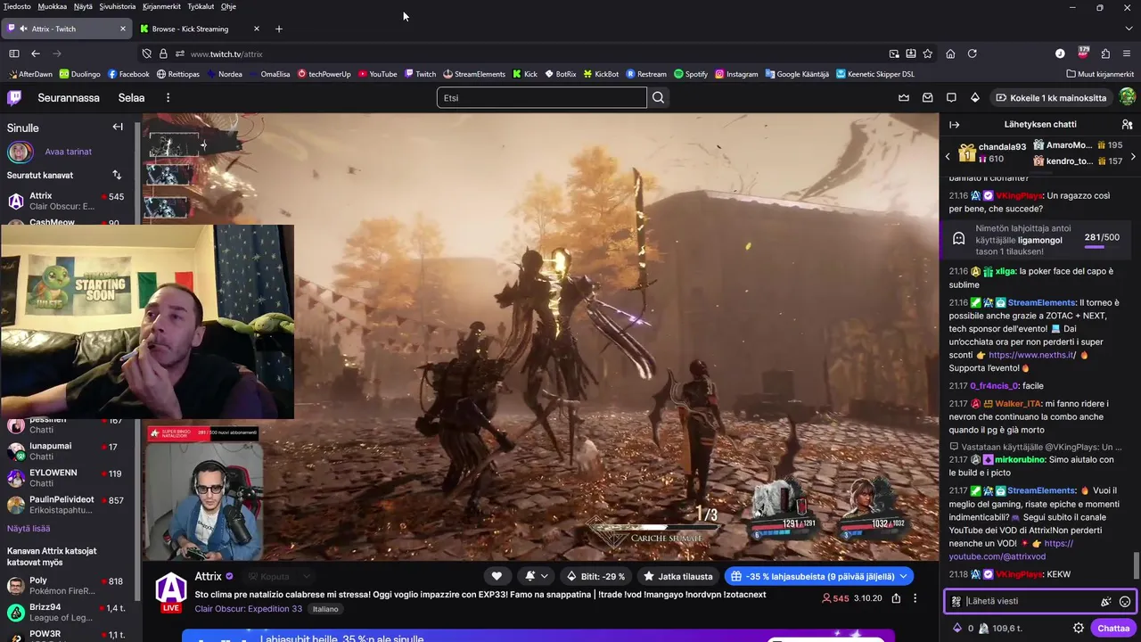1141x642 pixels.
Task: Open the Bits cheer icon in chat input
Action: [1106, 601]
